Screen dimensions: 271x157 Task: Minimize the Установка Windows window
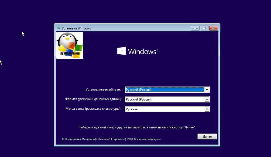click(195, 28)
